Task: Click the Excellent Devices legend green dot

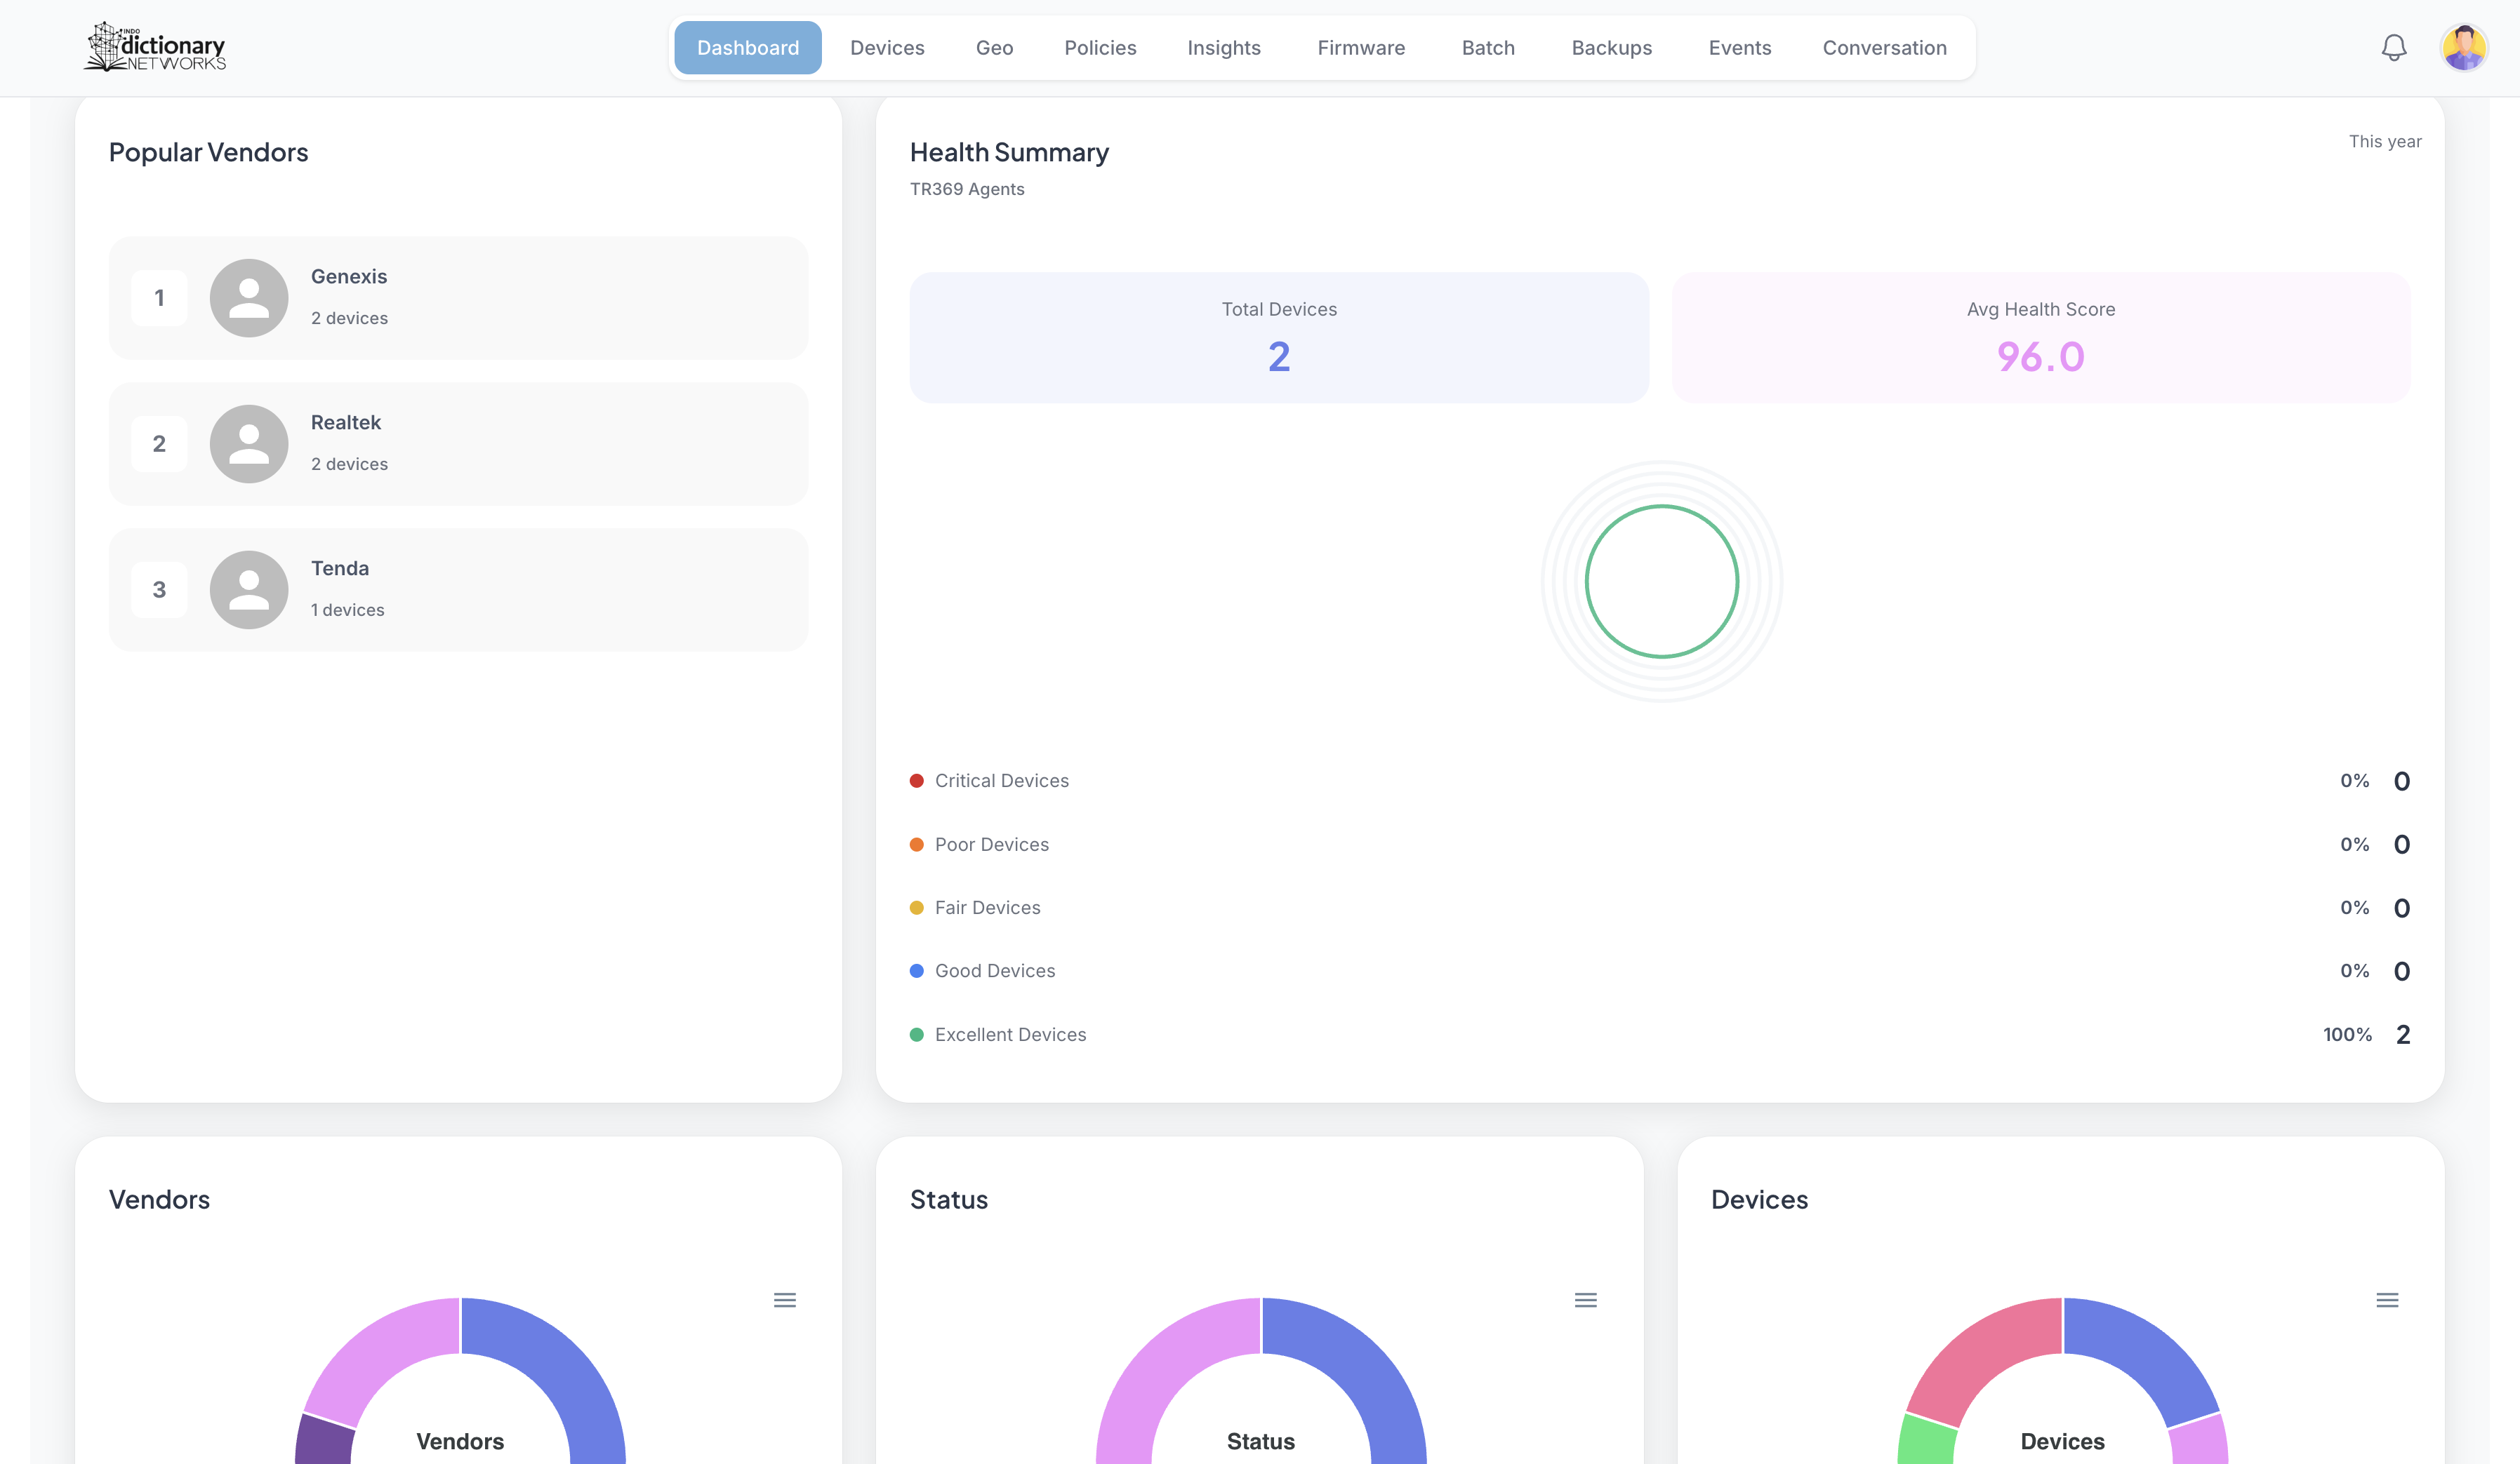Action: pyautogui.click(x=916, y=1034)
